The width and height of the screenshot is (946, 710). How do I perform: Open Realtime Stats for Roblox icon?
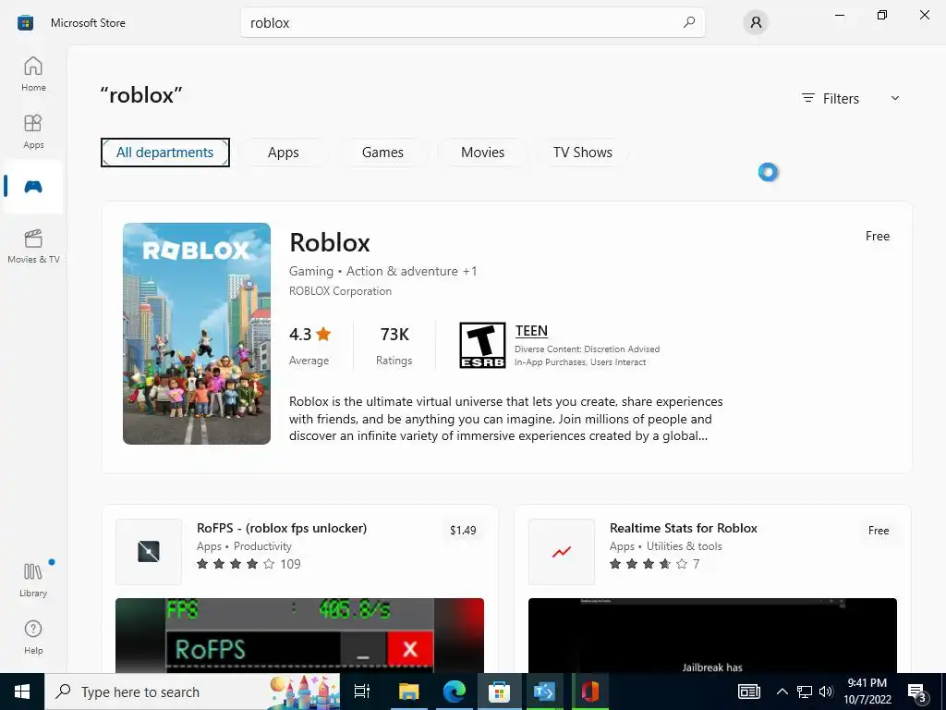561,551
